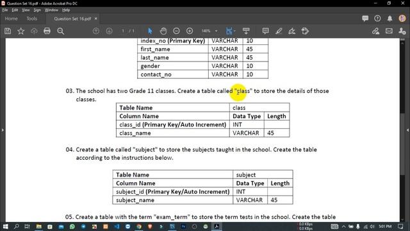This screenshot has height=231, width=410.
Task: Add a sticky note comment
Action: coord(265,31)
